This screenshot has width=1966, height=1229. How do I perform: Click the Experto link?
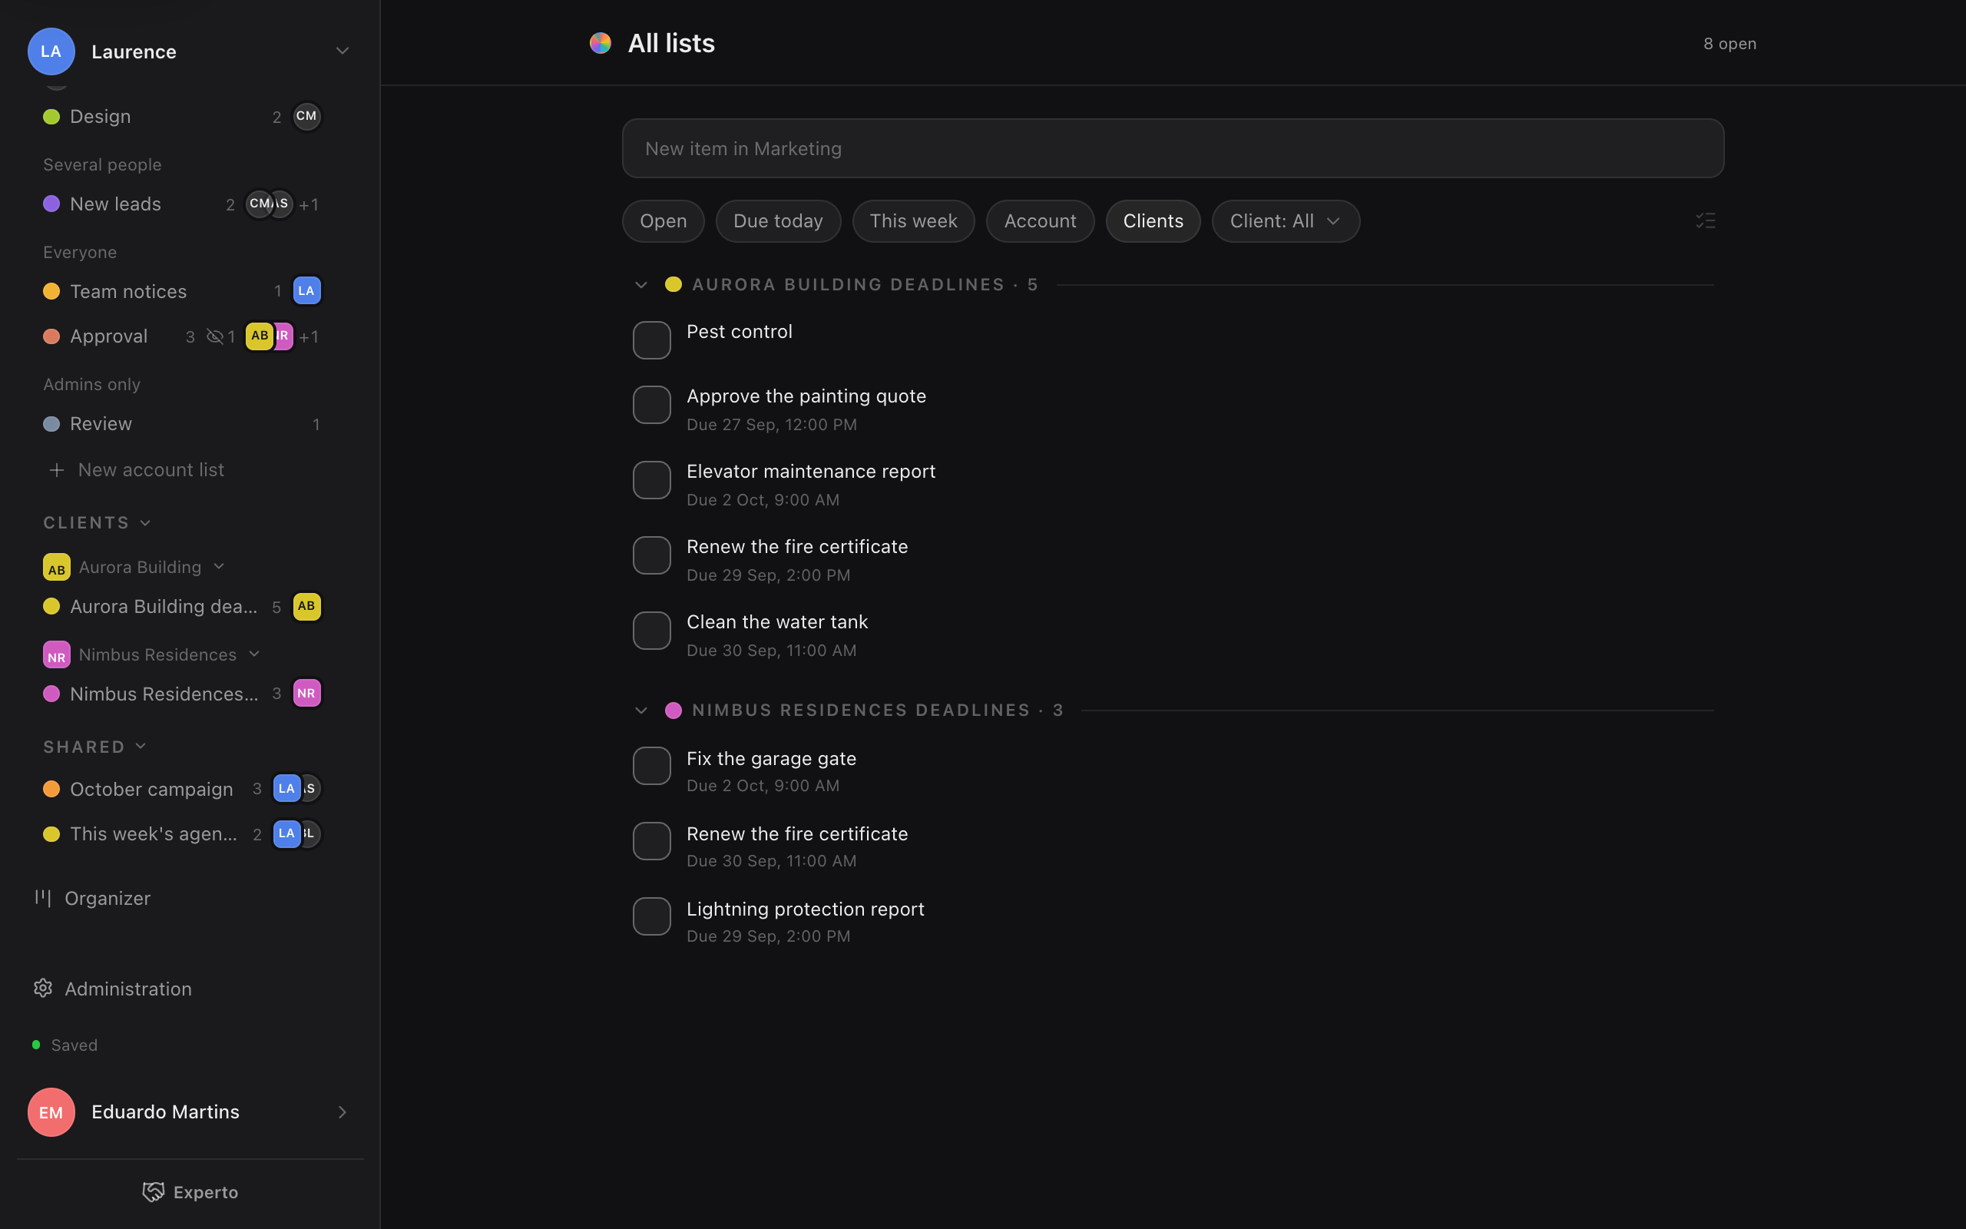tap(190, 1192)
